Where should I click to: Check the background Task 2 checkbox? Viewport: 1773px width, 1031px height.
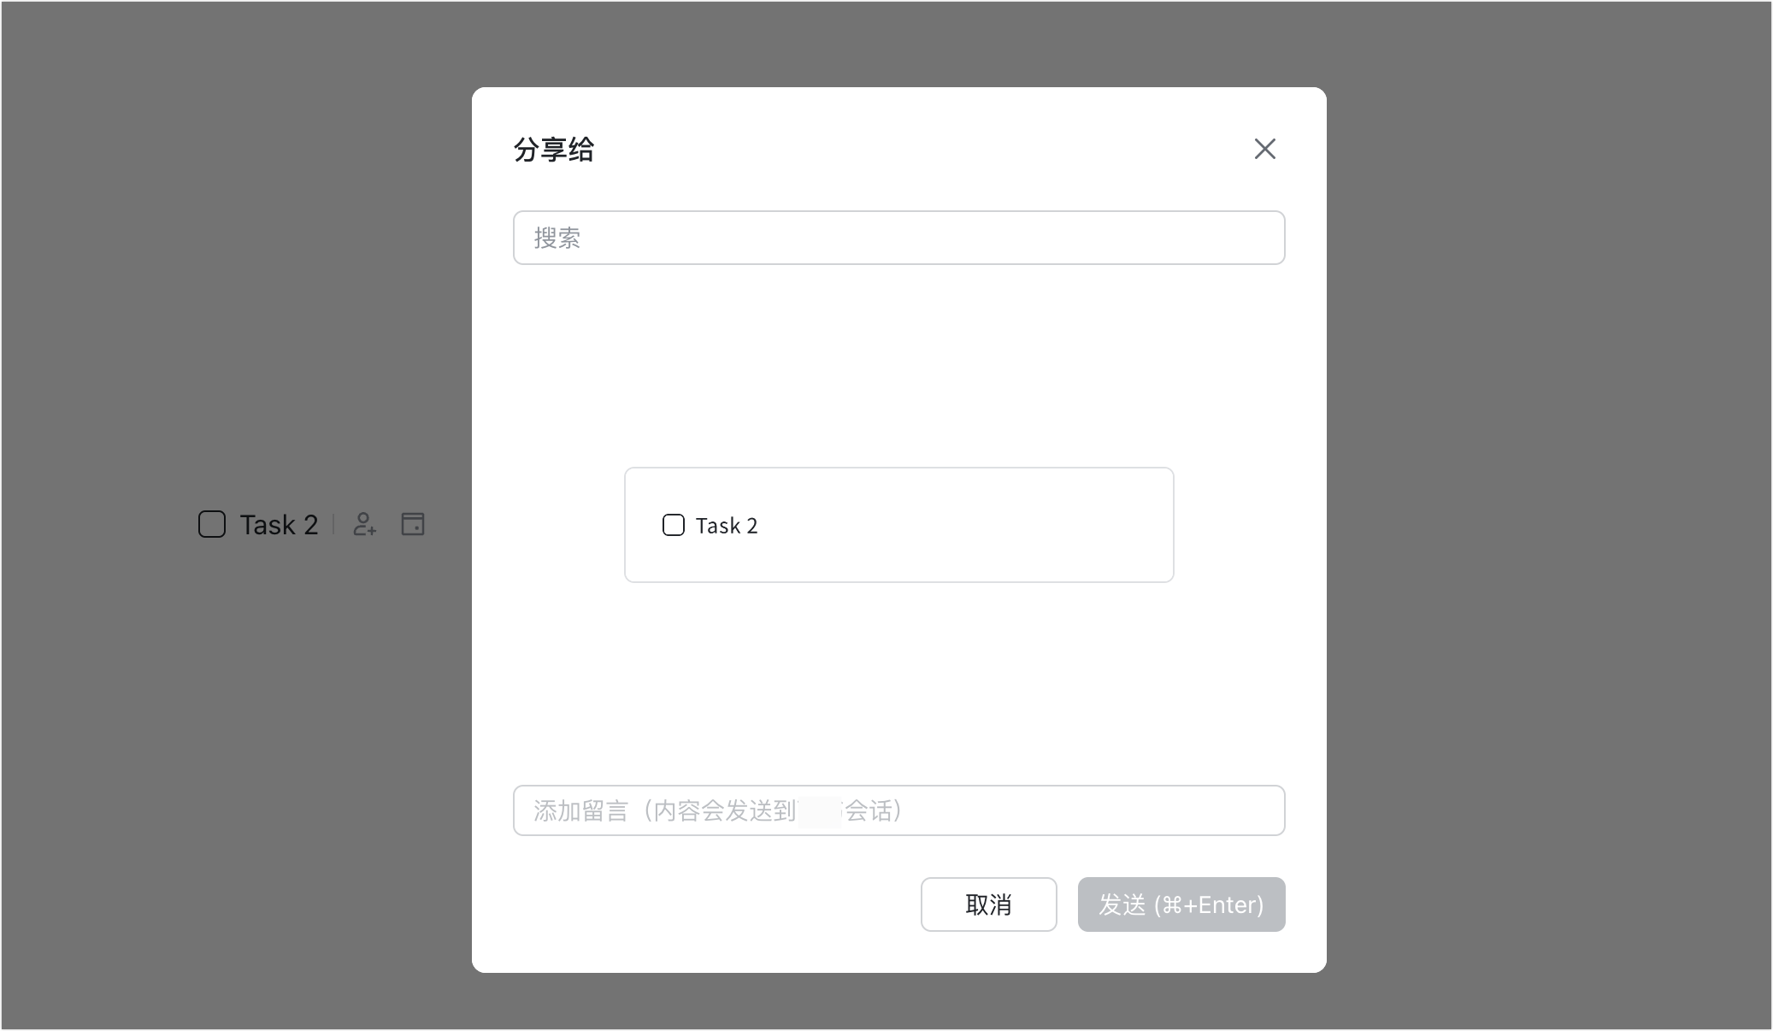click(212, 524)
